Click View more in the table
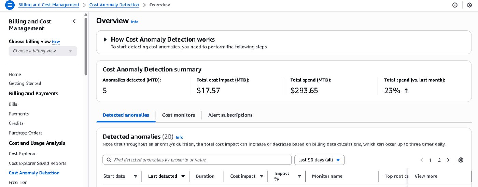 point(426,176)
